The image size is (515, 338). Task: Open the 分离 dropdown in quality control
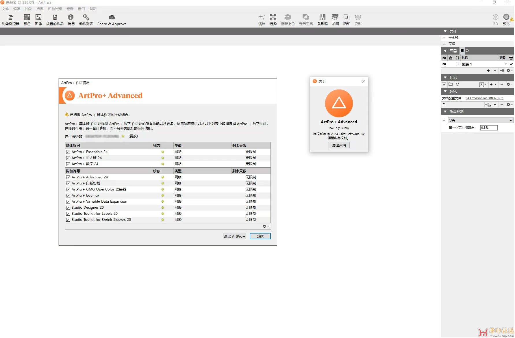tap(480, 120)
